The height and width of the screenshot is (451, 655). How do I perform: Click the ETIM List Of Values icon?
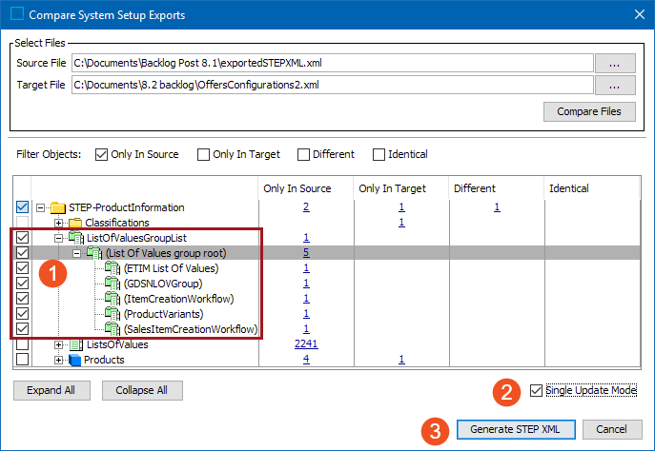pyautogui.click(x=112, y=268)
